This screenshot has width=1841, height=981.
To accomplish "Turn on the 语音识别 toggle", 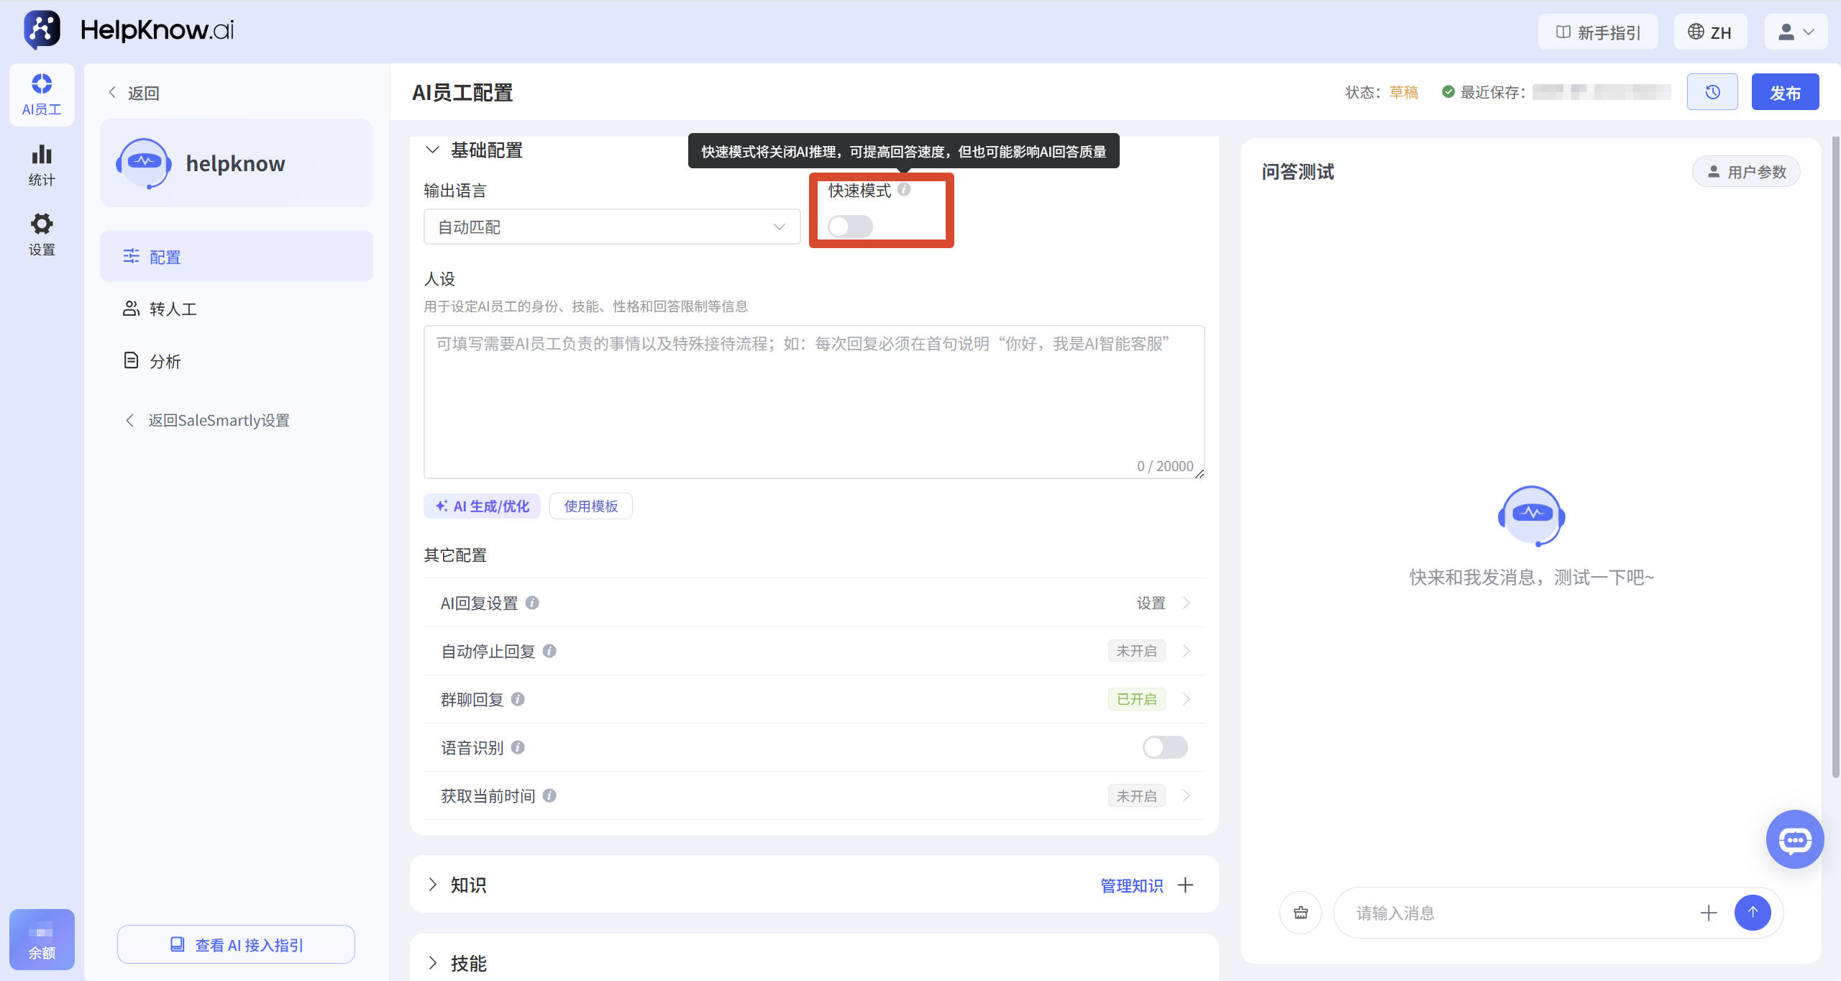I will point(1165,747).
